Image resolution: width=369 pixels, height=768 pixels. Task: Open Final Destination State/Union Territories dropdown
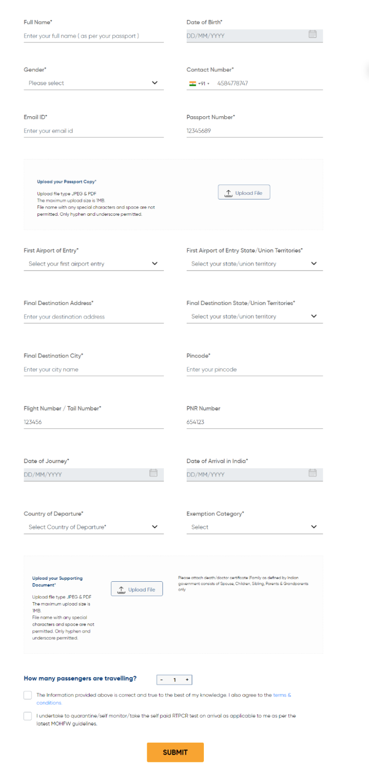pyautogui.click(x=254, y=316)
